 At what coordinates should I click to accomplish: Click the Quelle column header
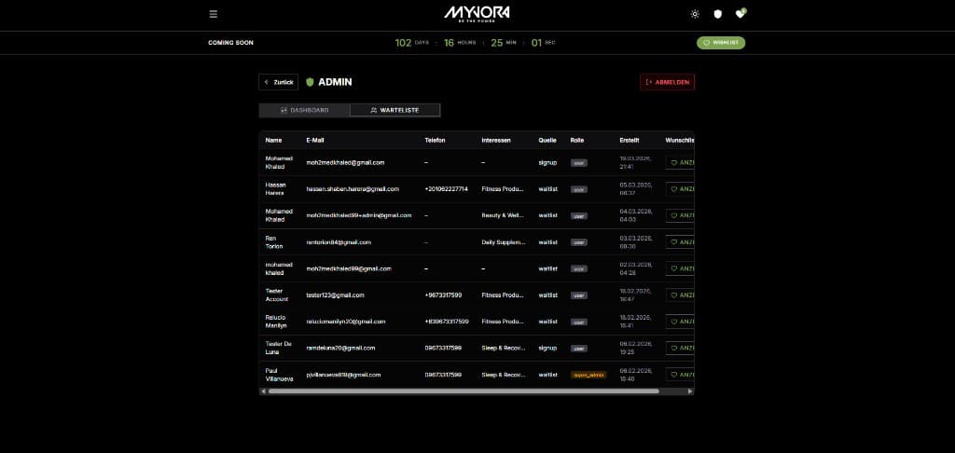[547, 140]
